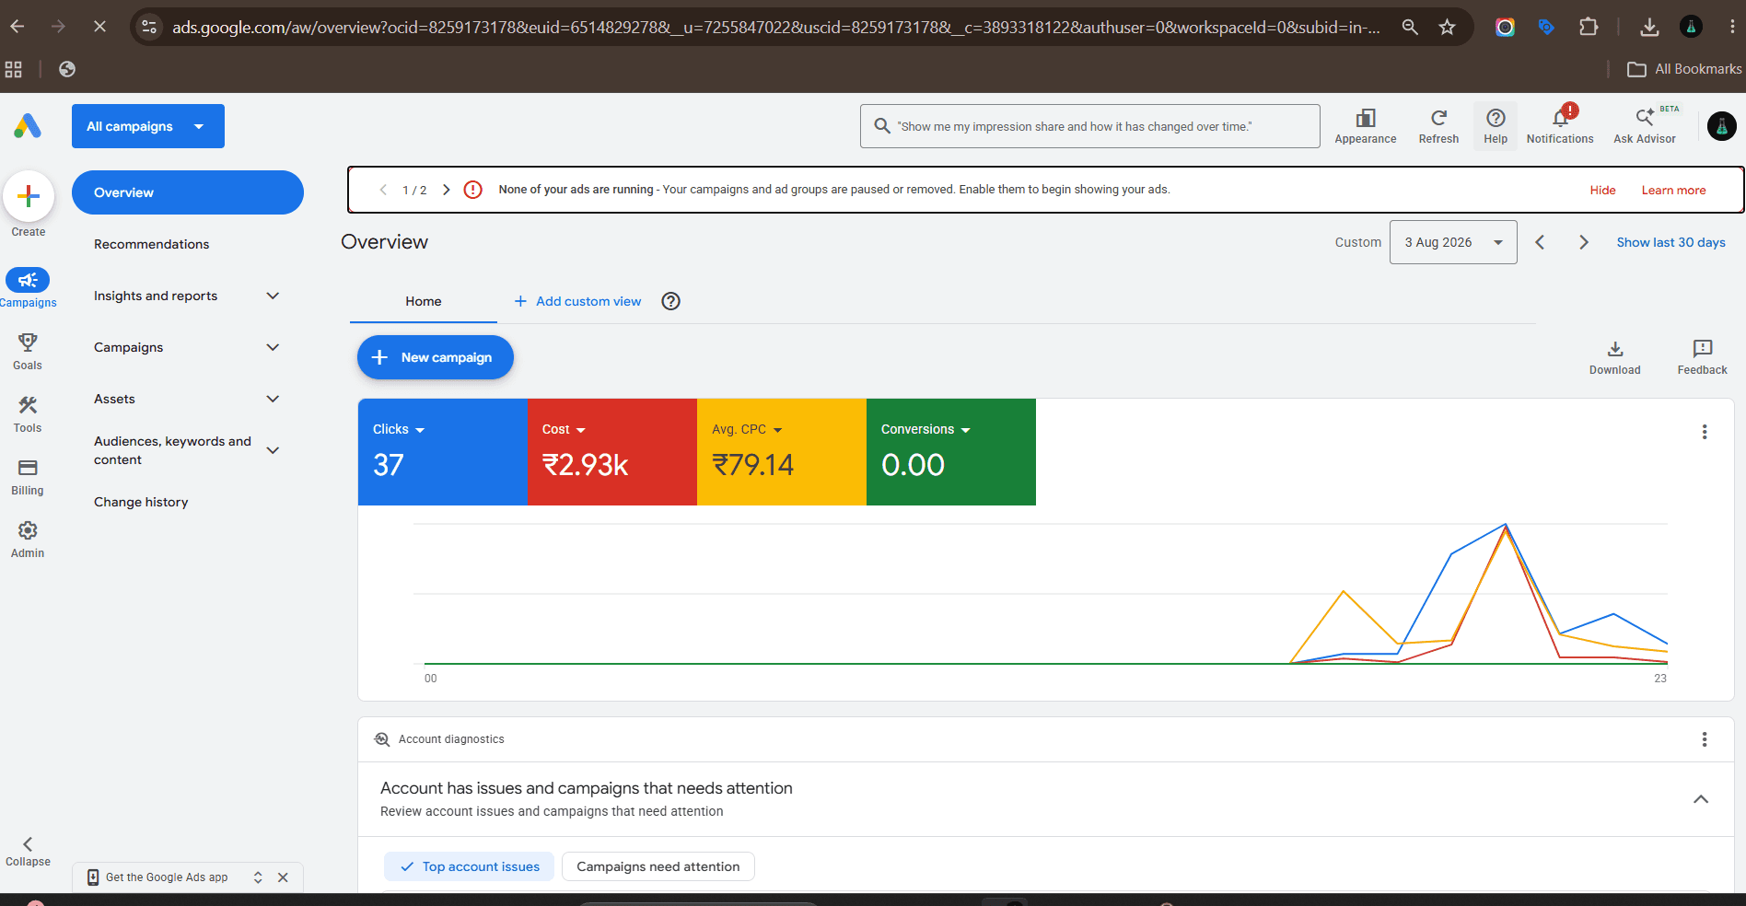Image resolution: width=1746 pixels, height=906 pixels.
Task: Open Notifications bell icon
Action: pyautogui.click(x=1560, y=126)
